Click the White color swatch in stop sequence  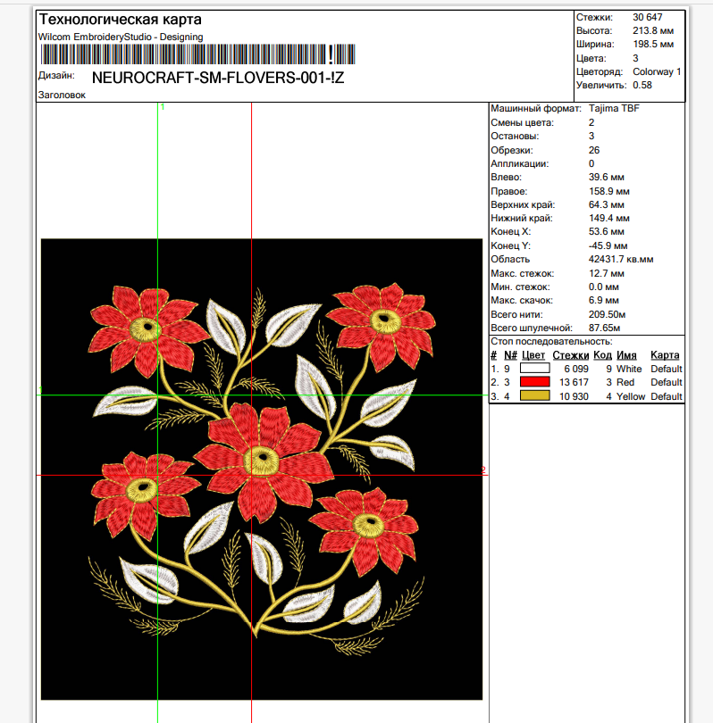(x=534, y=369)
